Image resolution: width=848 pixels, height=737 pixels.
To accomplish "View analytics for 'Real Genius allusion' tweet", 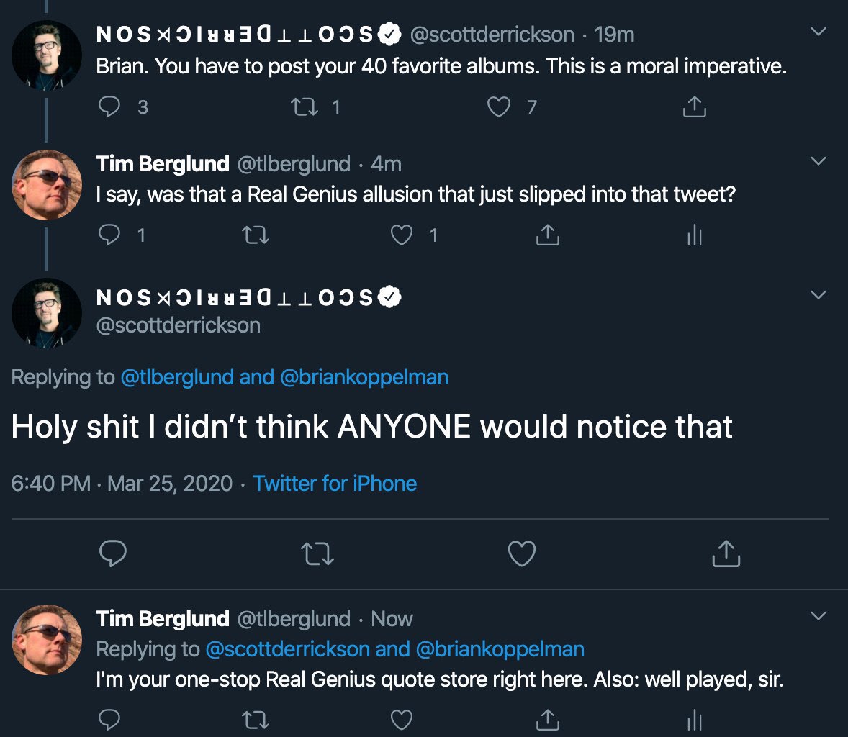I will (694, 235).
